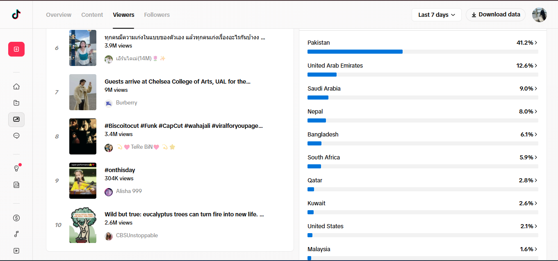Open the Home icon in sidebar
This screenshot has width=558, height=261.
(x=16, y=86)
